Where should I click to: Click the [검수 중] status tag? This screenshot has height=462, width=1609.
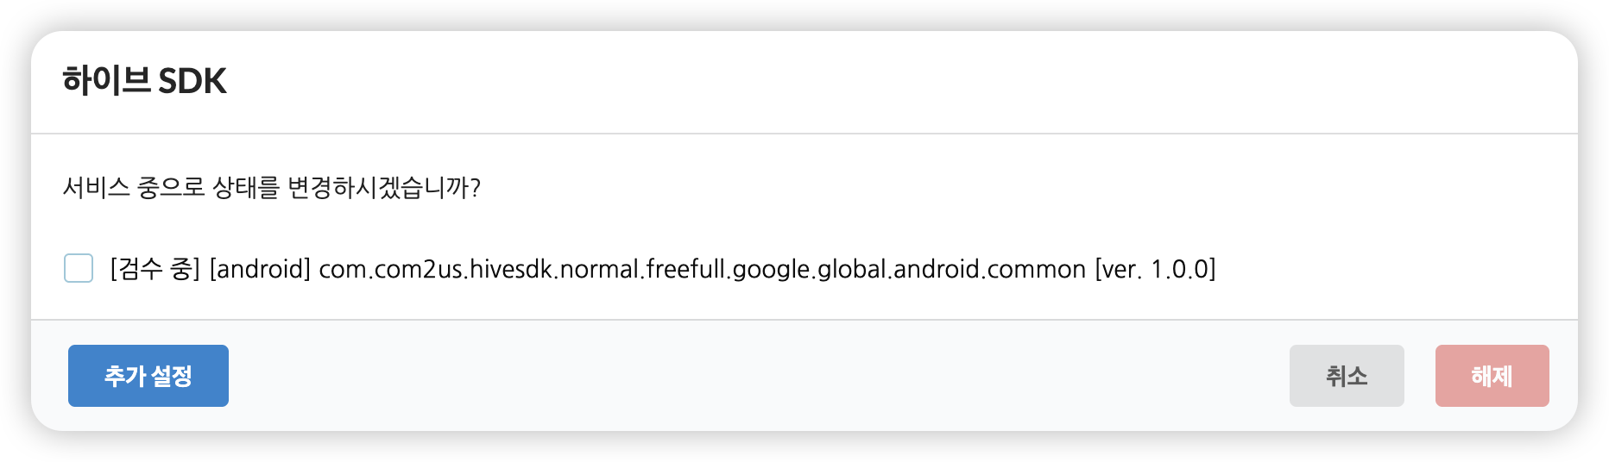155,269
